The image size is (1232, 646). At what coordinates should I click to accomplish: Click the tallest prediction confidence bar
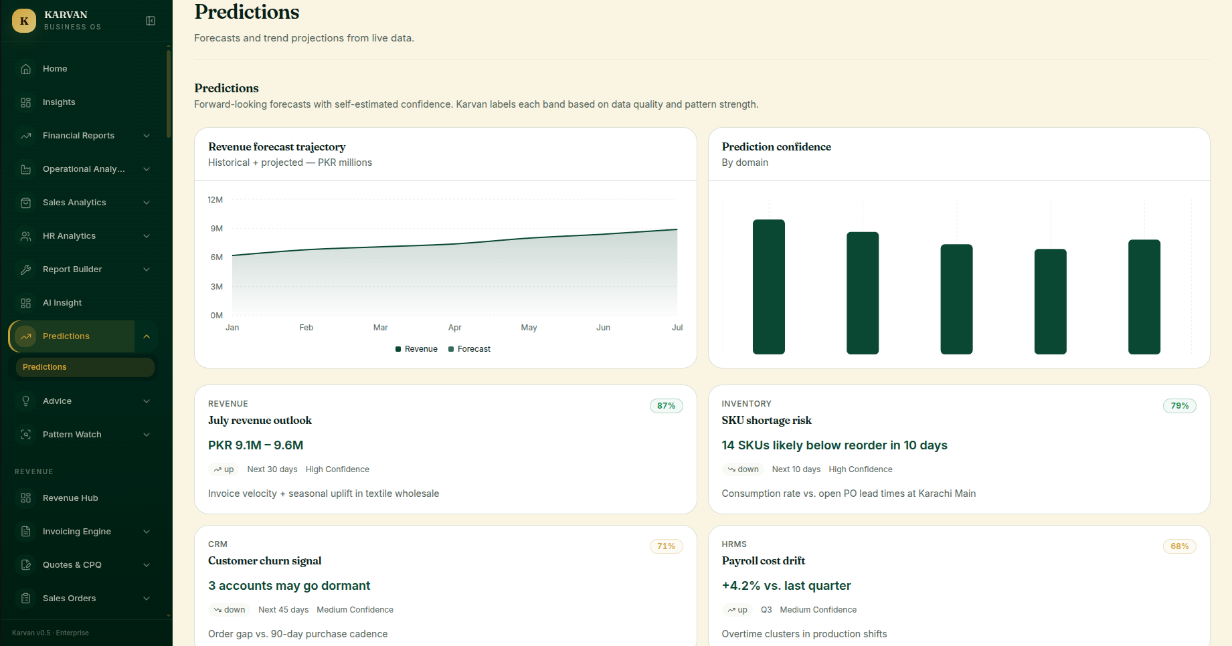point(769,287)
